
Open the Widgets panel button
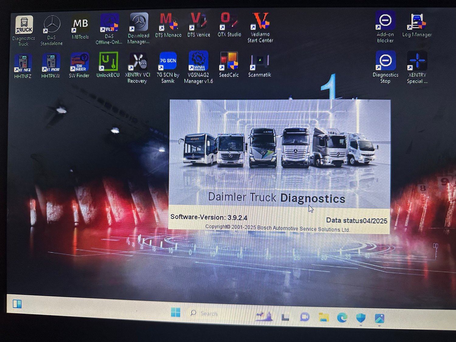[17, 304]
